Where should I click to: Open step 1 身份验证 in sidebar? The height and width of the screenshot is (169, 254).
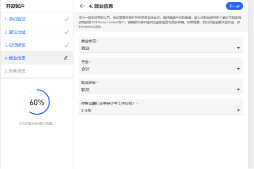37,19
